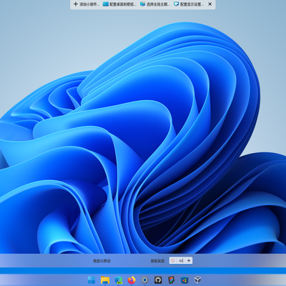The height and width of the screenshot is (286, 286).
Task: Launch Figma from the taskbar
Action: point(171,280)
